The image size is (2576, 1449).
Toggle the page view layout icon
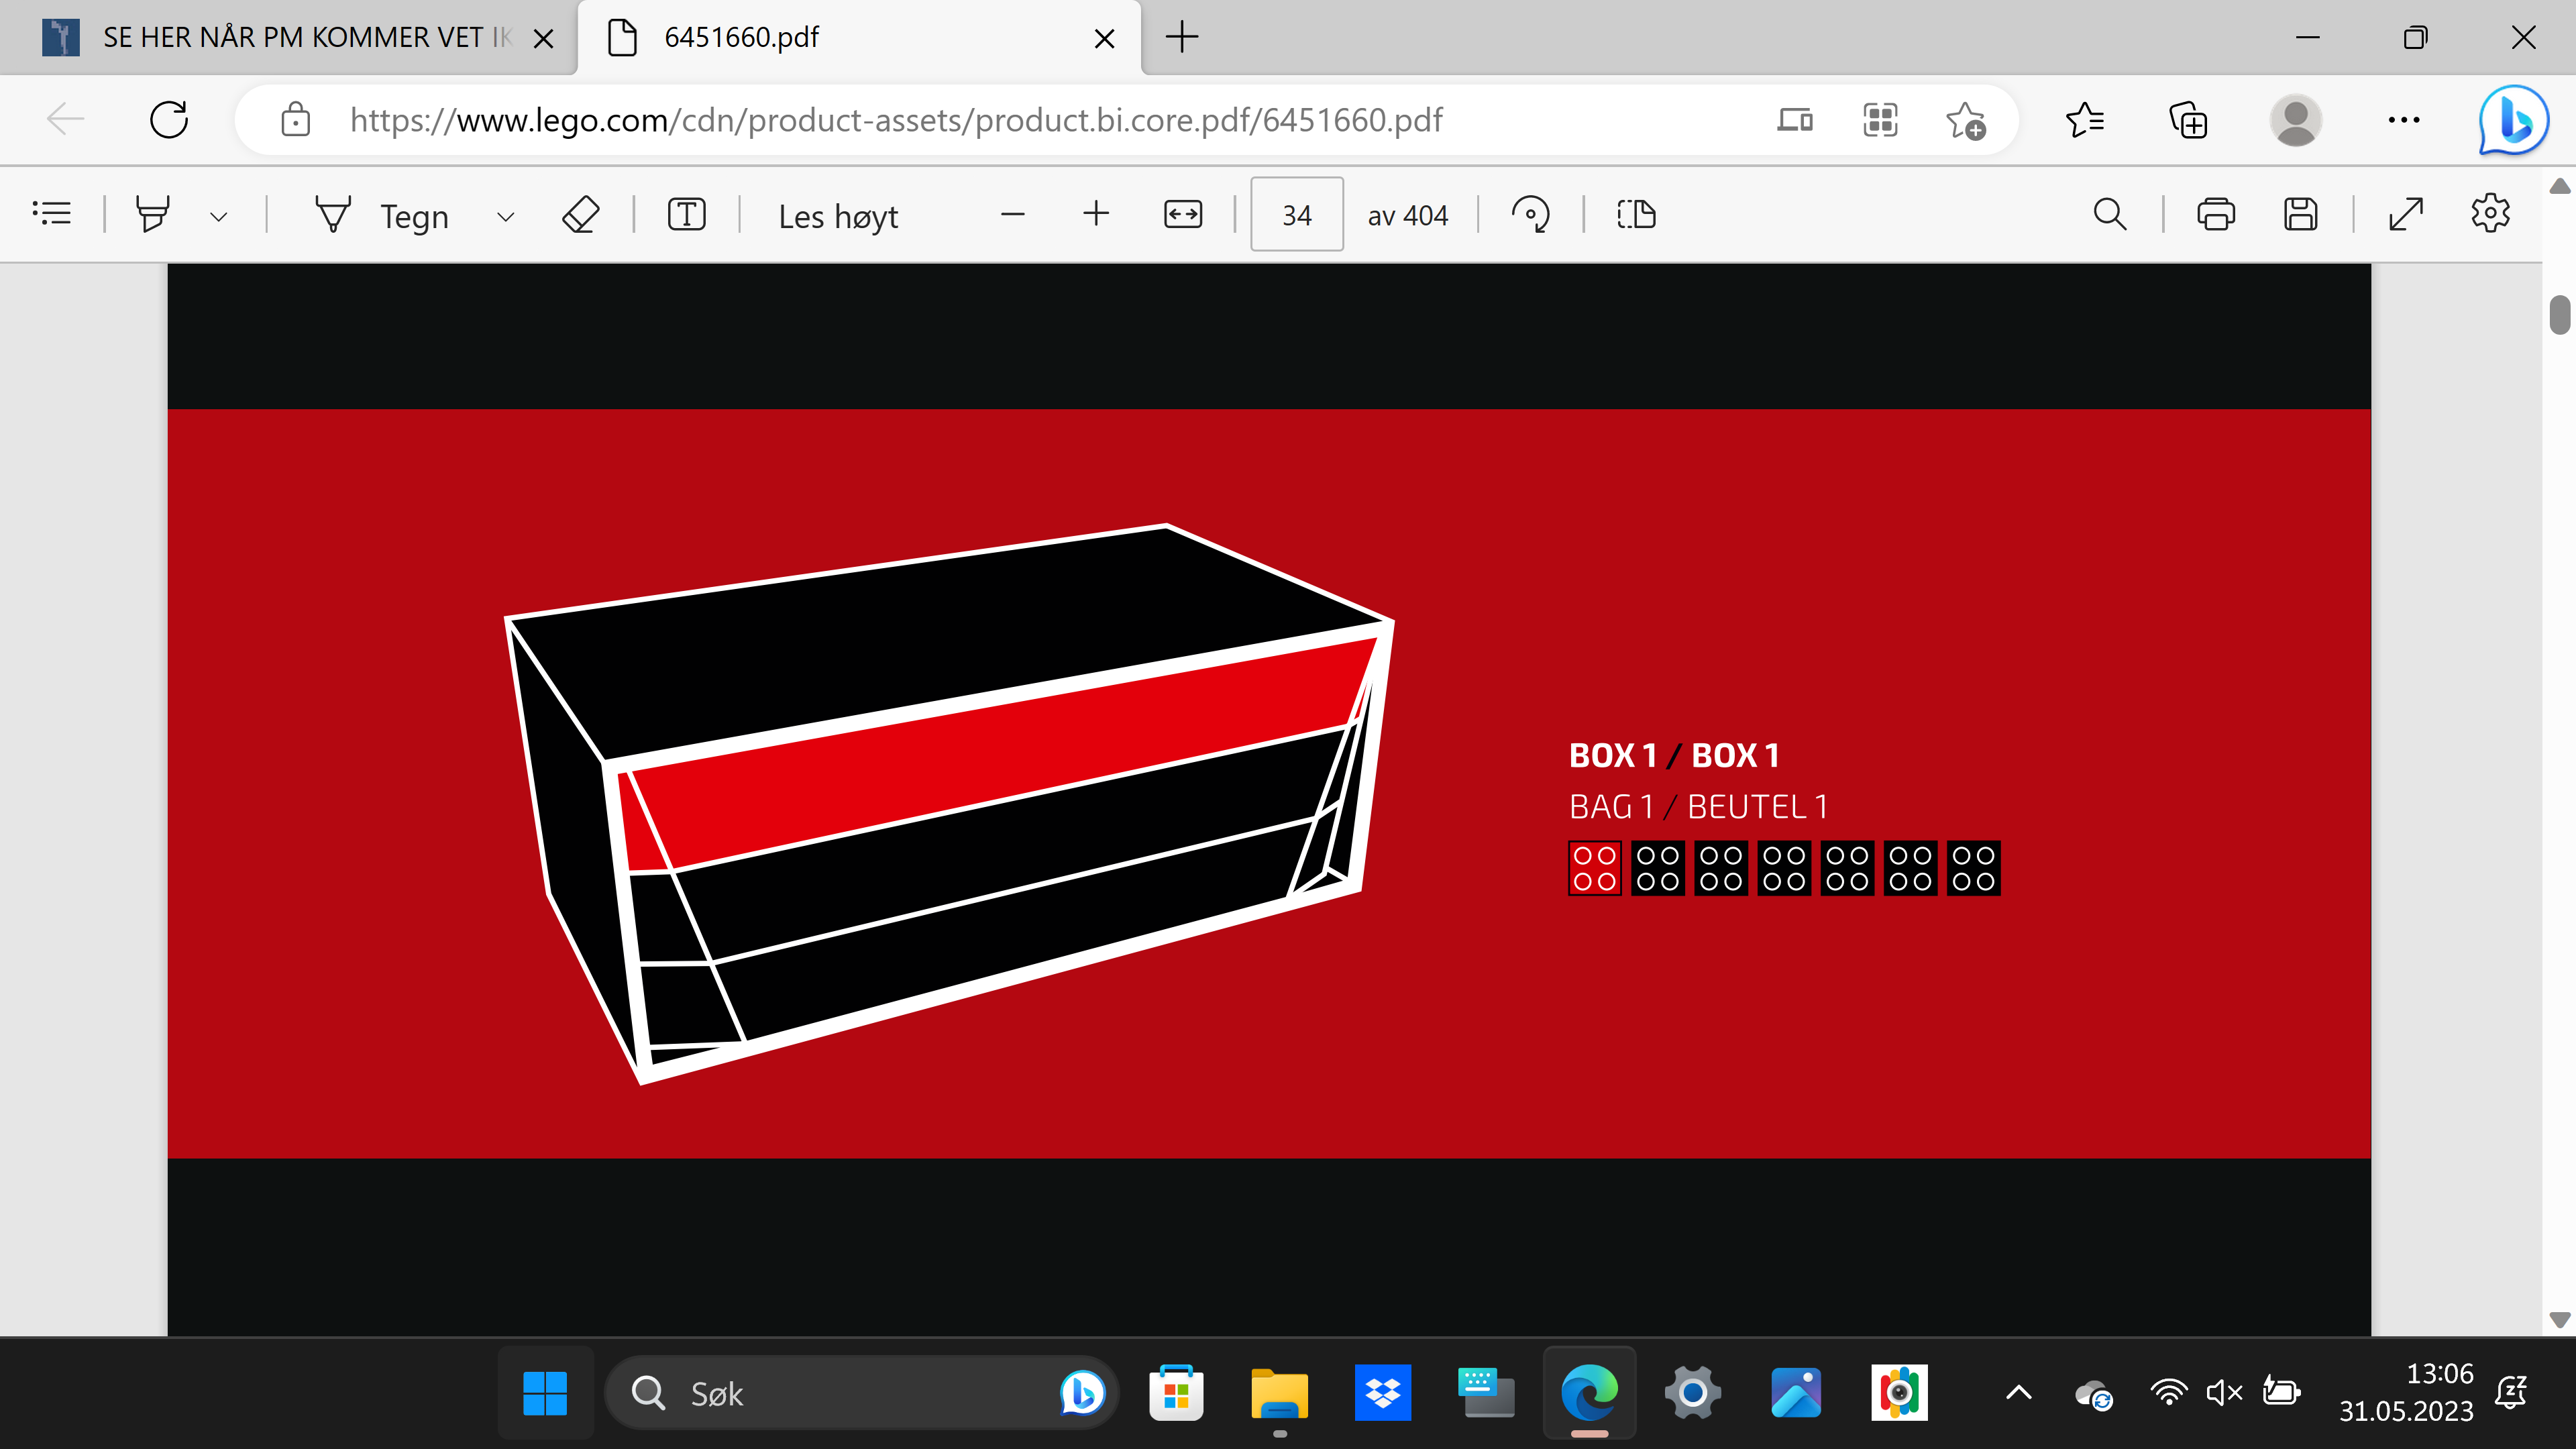click(x=1637, y=214)
